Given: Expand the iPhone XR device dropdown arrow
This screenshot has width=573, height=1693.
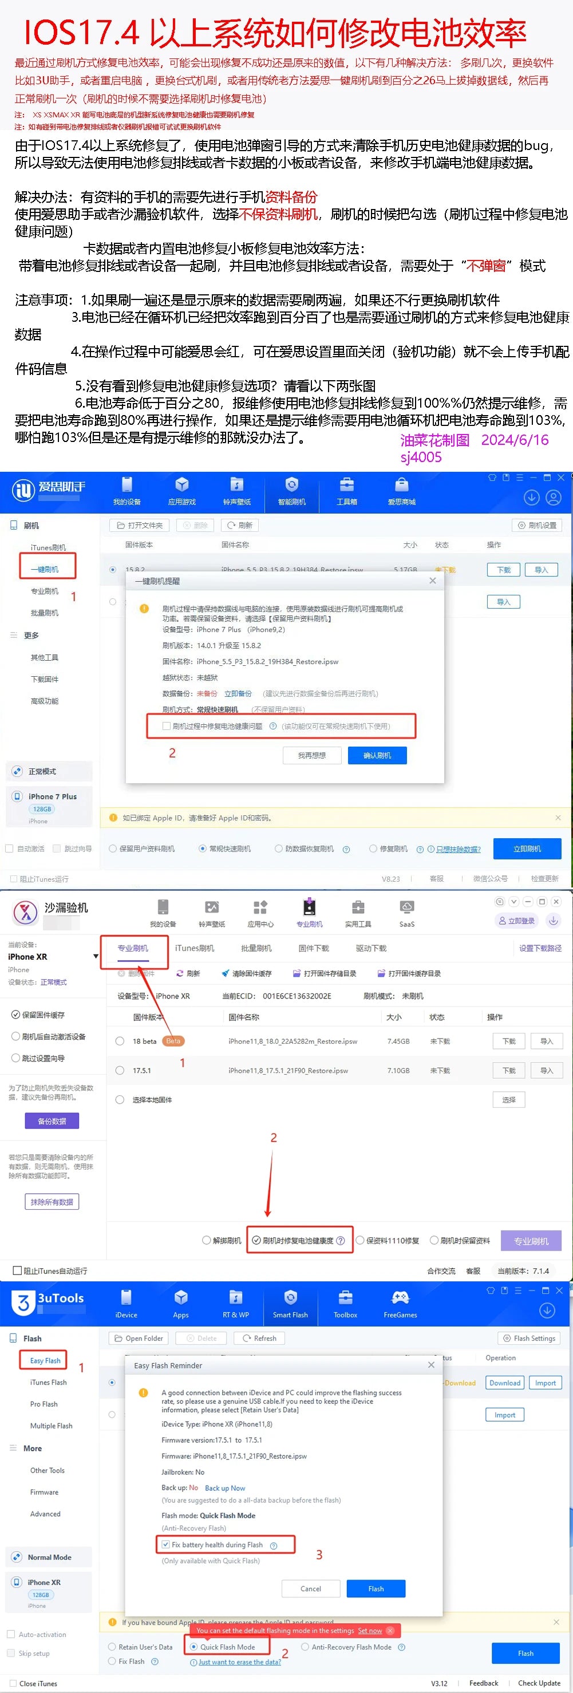Looking at the screenshot, I should 96,957.
